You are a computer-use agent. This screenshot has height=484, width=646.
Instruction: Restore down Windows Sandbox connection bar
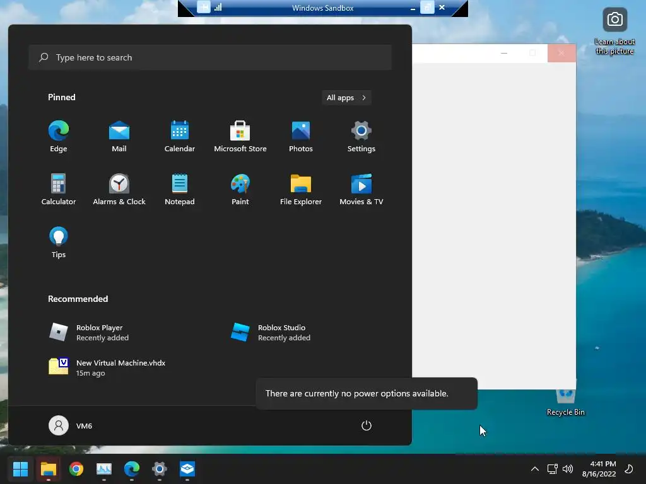coord(427,7)
